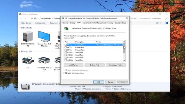
Task: Click the Enable bidirectional support checkbox
Action: [x=64, y=70]
